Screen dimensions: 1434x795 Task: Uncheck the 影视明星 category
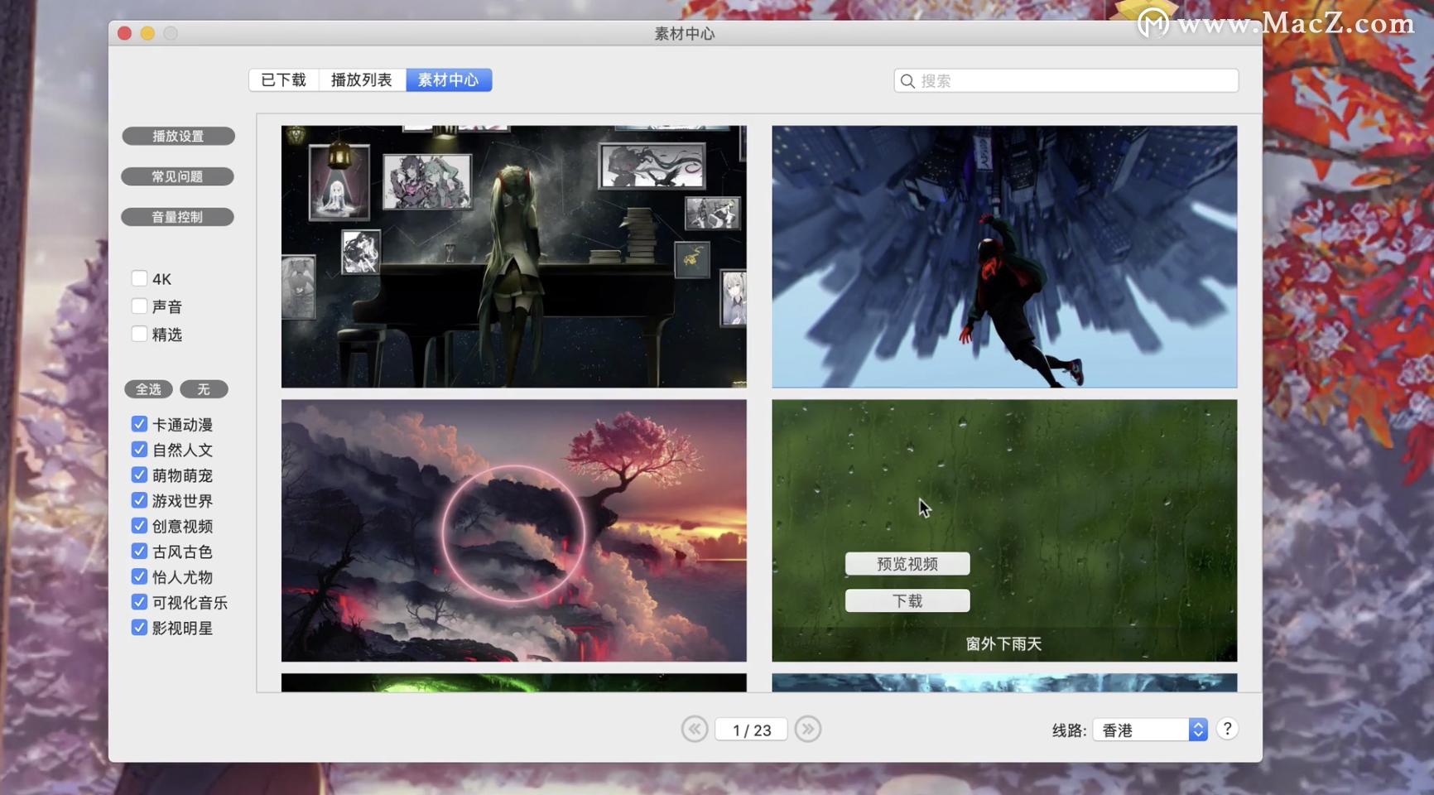pos(139,628)
